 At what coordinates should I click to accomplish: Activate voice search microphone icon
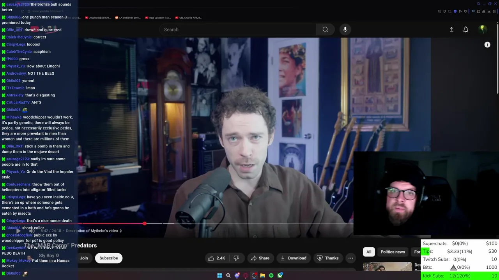345,30
